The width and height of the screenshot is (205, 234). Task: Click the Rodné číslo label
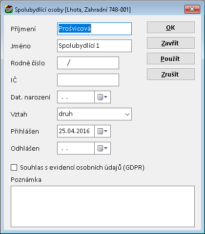pos(28,63)
